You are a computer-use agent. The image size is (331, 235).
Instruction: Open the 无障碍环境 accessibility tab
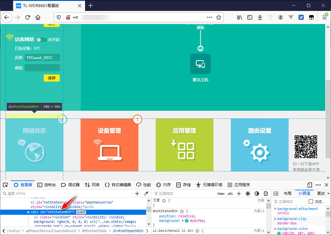(x=209, y=185)
